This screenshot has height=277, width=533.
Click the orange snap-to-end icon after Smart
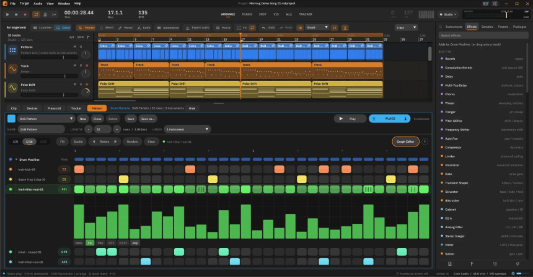click(x=335, y=28)
